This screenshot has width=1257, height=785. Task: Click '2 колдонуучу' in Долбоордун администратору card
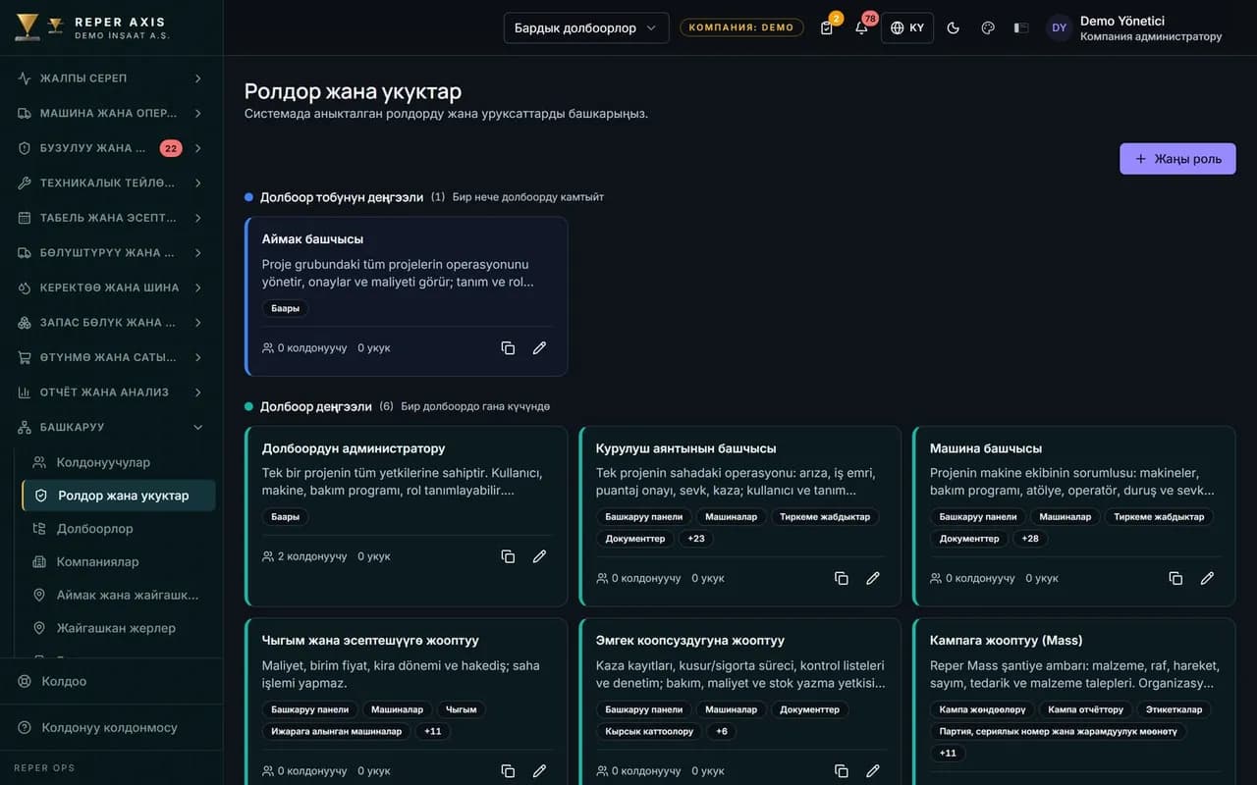pos(304,556)
